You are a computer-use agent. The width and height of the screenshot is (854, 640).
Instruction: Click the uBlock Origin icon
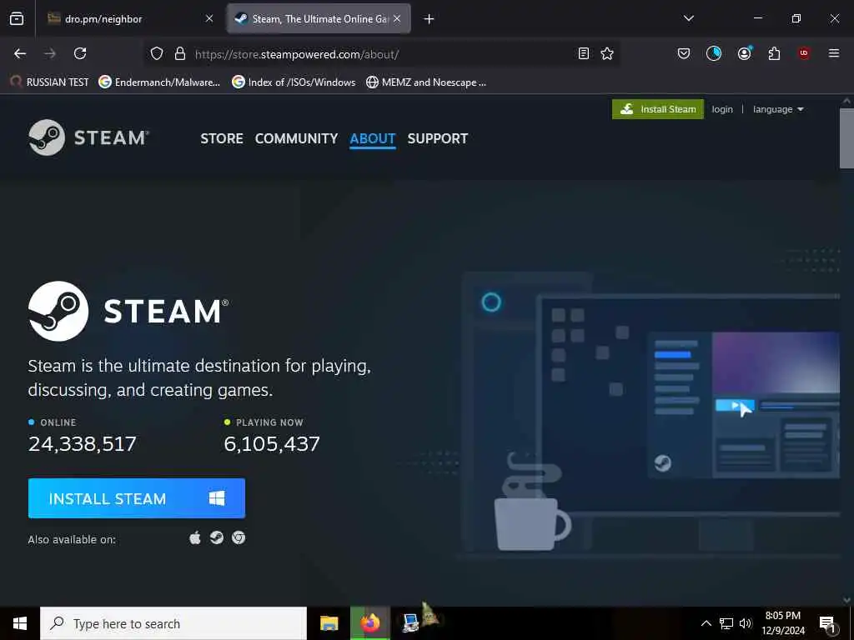[x=804, y=53]
